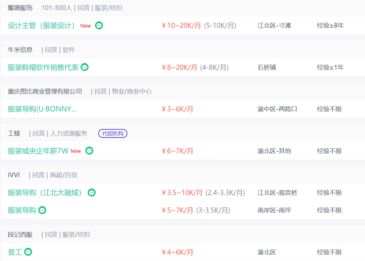This screenshot has width=365, height=261.
Task: Open 服装导购（江北大融城）job listing
Action: (x=45, y=193)
